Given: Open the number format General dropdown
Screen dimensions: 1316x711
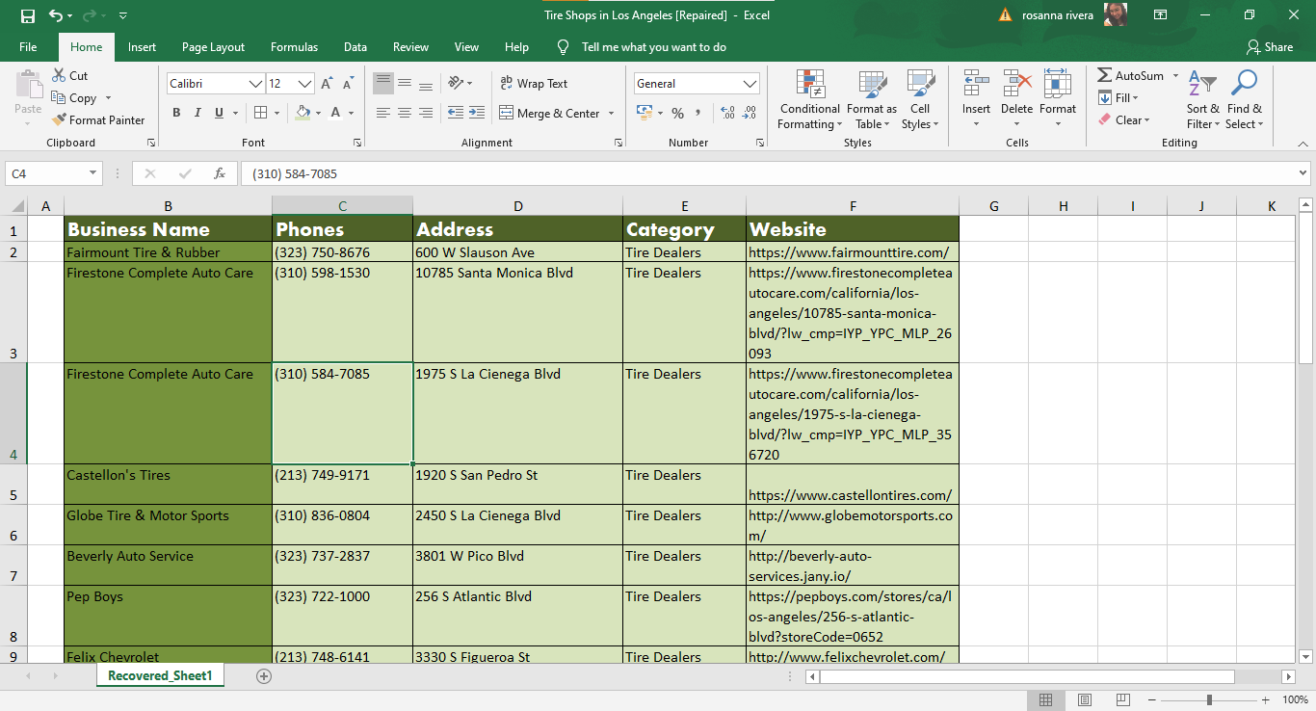Looking at the screenshot, I should (x=750, y=84).
